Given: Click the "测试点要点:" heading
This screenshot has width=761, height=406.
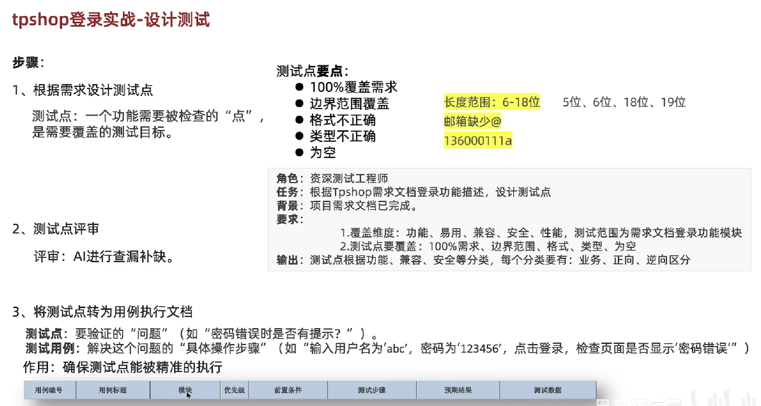Looking at the screenshot, I should (x=312, y=71).
